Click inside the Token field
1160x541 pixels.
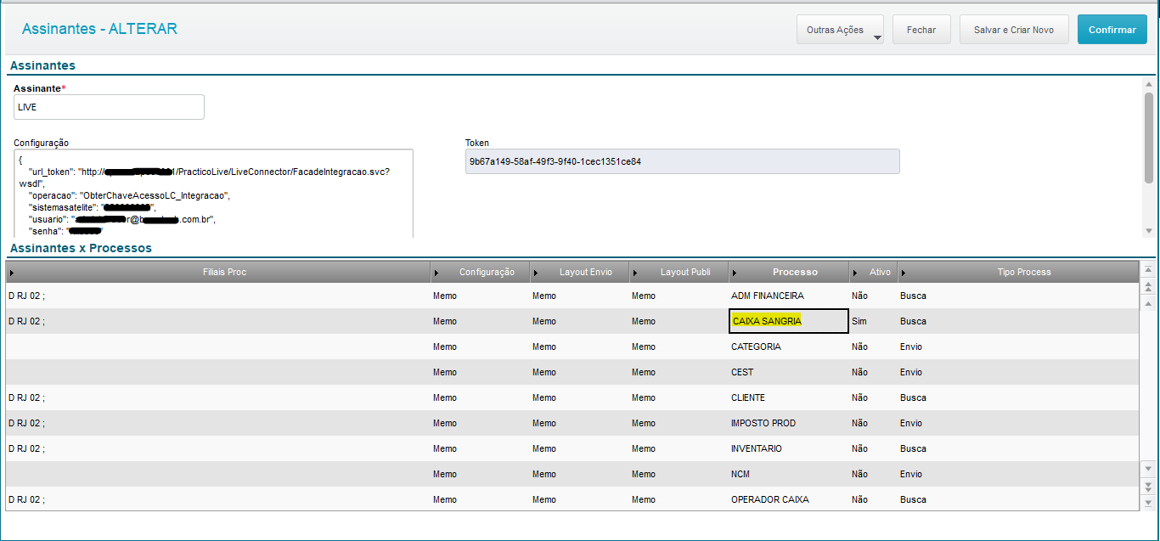pyautogui.click(x=682, y=161)
